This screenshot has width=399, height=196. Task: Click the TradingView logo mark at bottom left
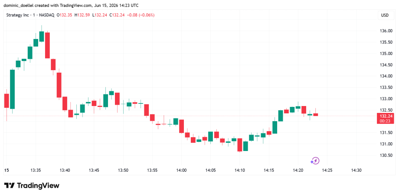[x=9, y=186]
